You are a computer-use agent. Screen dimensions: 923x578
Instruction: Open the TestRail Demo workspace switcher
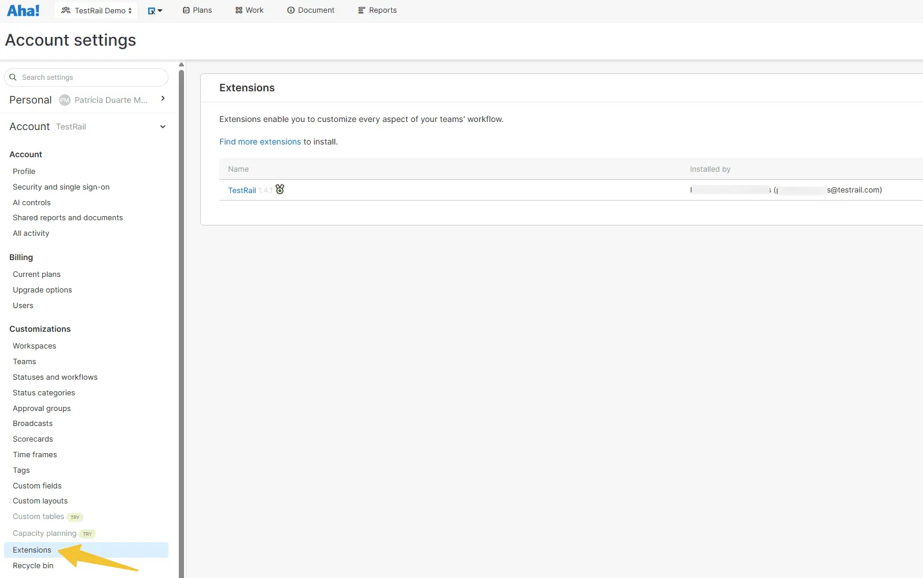click(96, 10)
